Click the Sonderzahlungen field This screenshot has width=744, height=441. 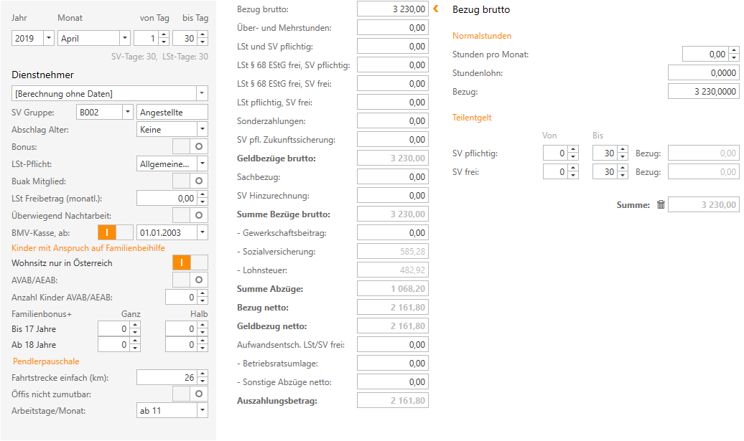(393, 120)
